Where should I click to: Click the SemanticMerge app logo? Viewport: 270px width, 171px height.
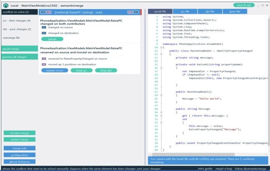point(6,5)
